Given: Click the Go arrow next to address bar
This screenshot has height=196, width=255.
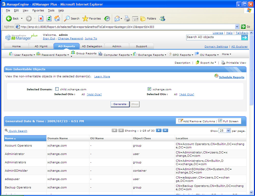Looking at the screenshot, I should tap(243, 27).
